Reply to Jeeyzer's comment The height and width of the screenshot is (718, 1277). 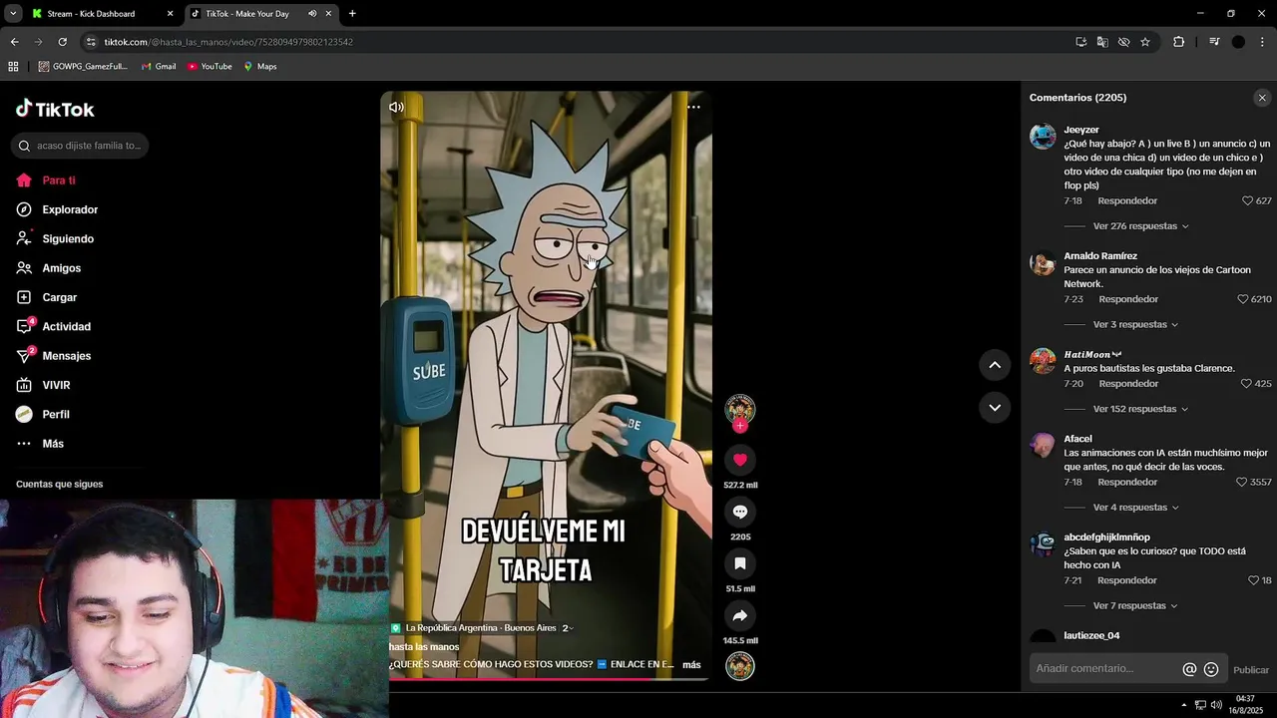(x=1127, y=200)
